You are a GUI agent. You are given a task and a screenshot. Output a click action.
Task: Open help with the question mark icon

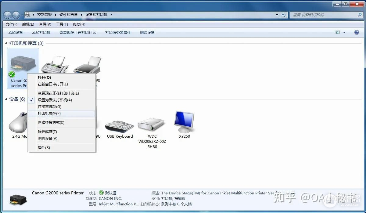[x=357, y=32]
